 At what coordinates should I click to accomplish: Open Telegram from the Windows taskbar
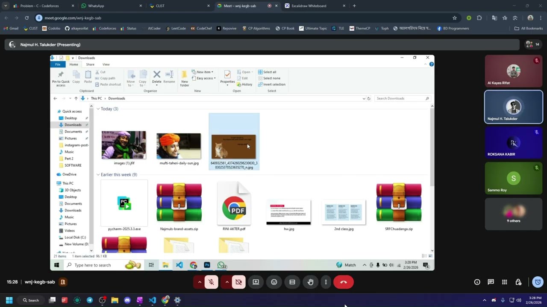pos(89,300)
